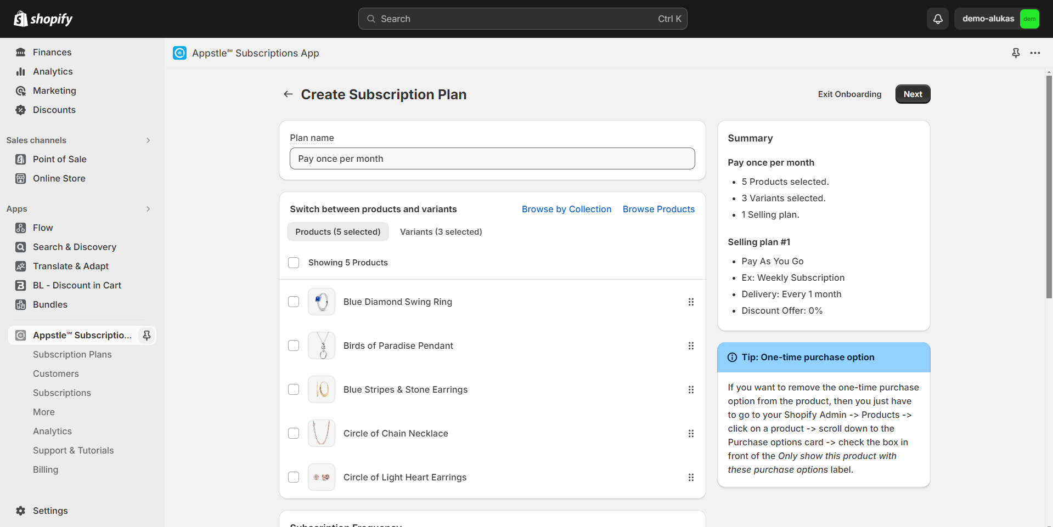
Task: Select the Circle of Light Heart Earrings checkbox
Action: (294, 477)
